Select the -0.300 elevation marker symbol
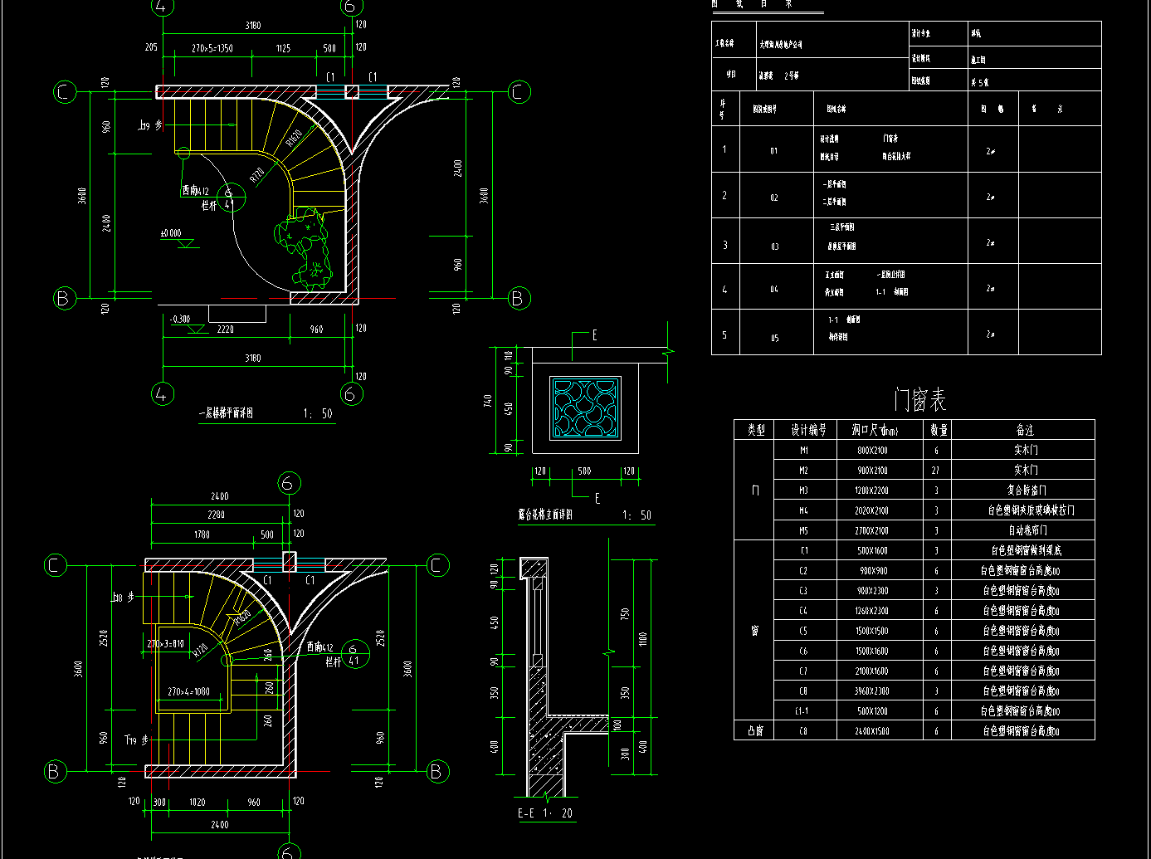 196,329
